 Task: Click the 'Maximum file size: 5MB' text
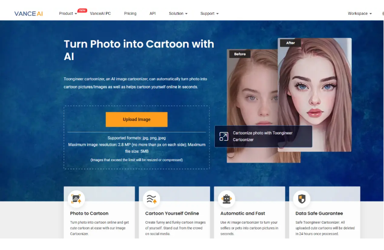pyautogui.click(x=137, y=148)
